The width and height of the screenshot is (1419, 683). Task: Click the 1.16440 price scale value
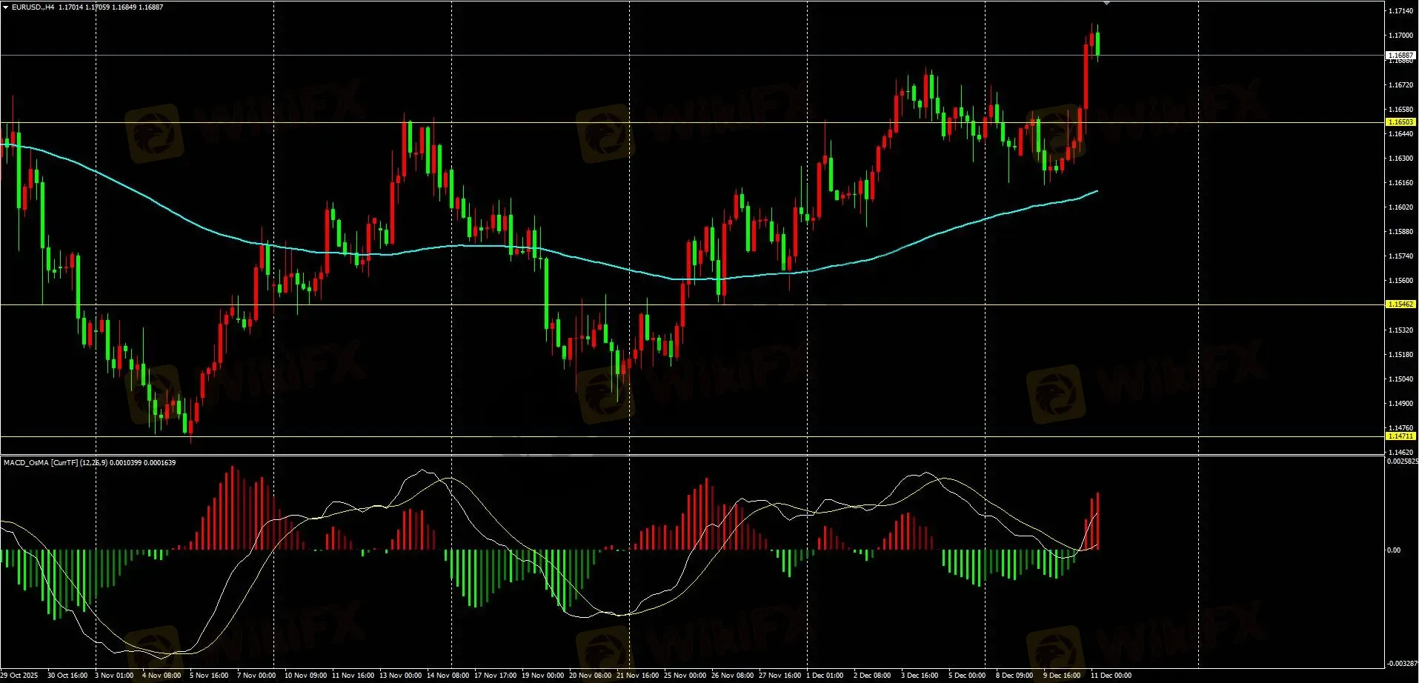[1400, 134]
